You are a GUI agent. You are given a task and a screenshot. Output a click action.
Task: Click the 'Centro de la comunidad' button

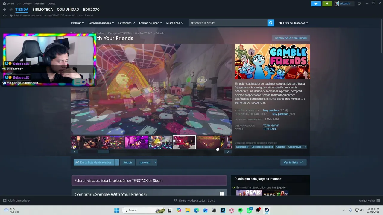point(291,38)
